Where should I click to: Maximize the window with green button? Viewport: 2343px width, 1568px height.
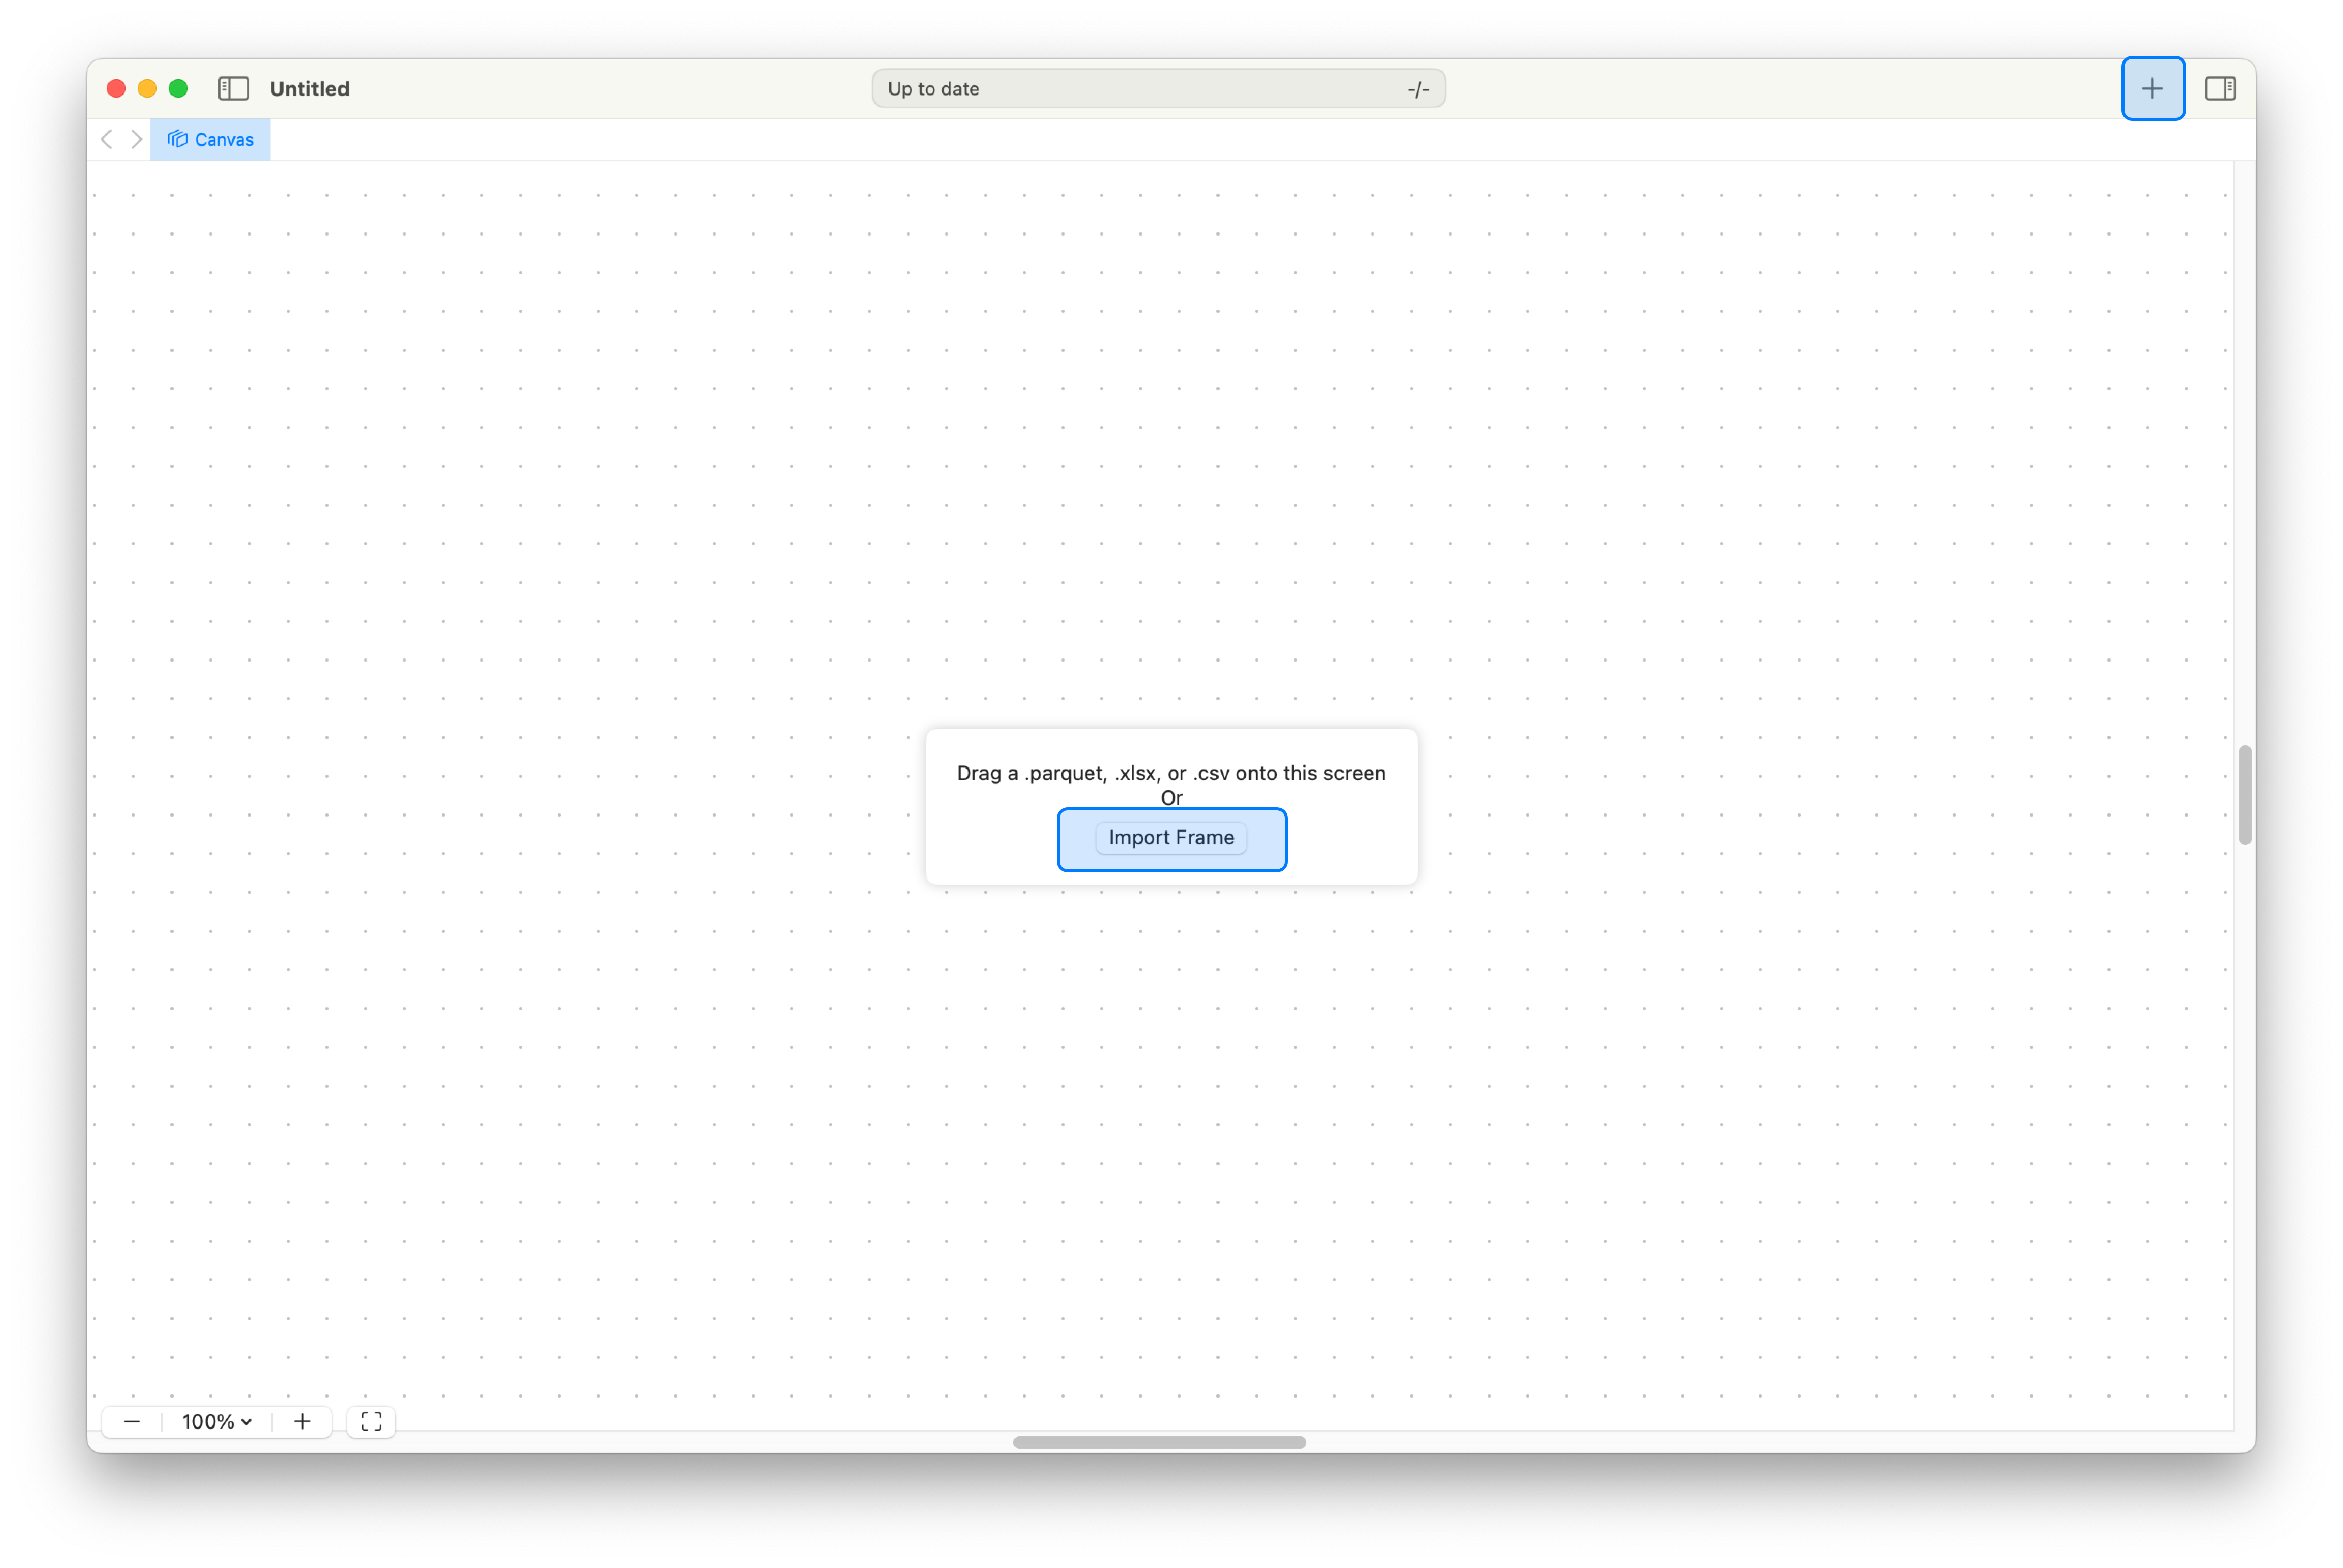point(178,88)
